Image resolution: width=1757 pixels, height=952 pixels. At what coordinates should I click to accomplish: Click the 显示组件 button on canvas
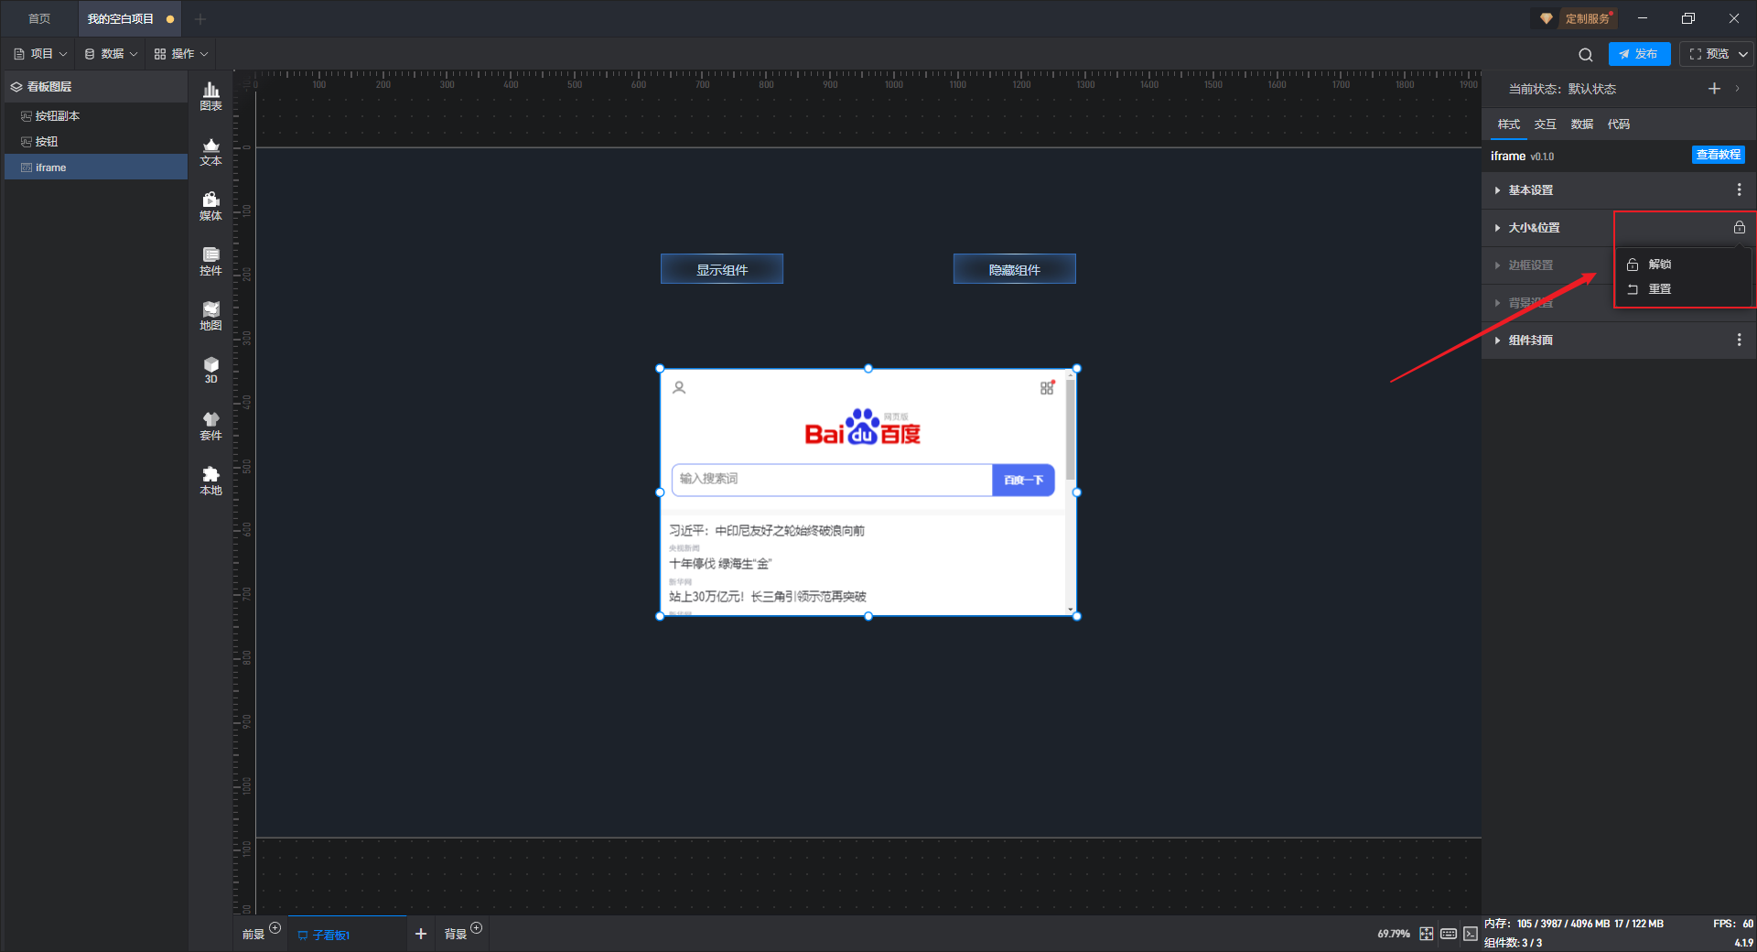pos(722,269)
